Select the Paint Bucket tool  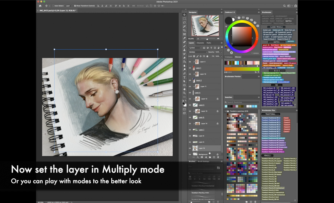[x=184, y=62]
